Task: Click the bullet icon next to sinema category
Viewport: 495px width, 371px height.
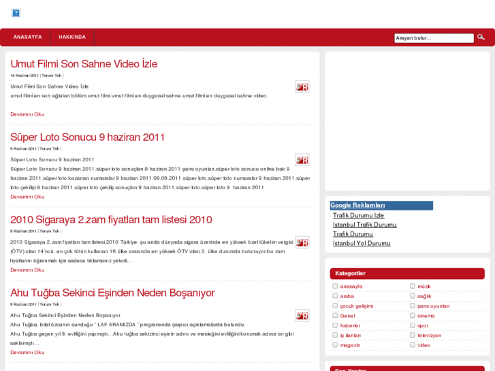Action: pyautogui.click(x=413, y=315)
